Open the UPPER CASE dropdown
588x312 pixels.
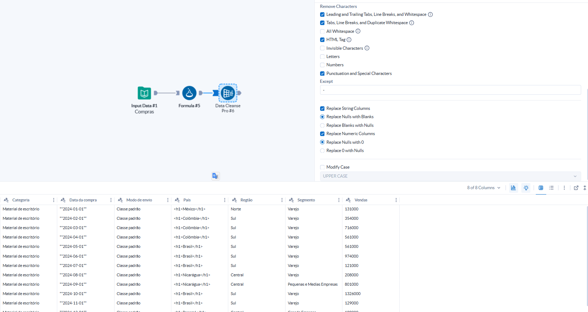tap(450, 176)
